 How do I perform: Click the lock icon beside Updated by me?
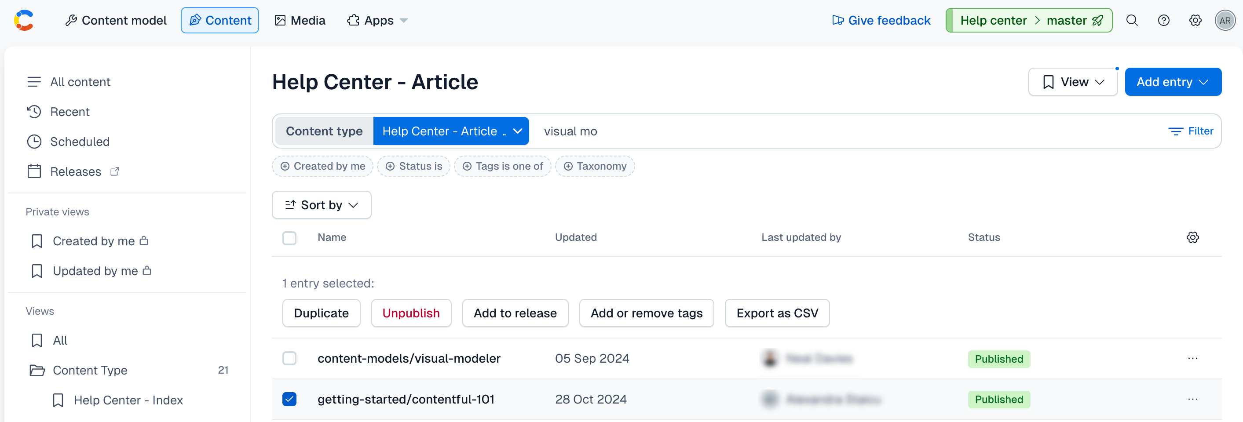coord(147,270)
